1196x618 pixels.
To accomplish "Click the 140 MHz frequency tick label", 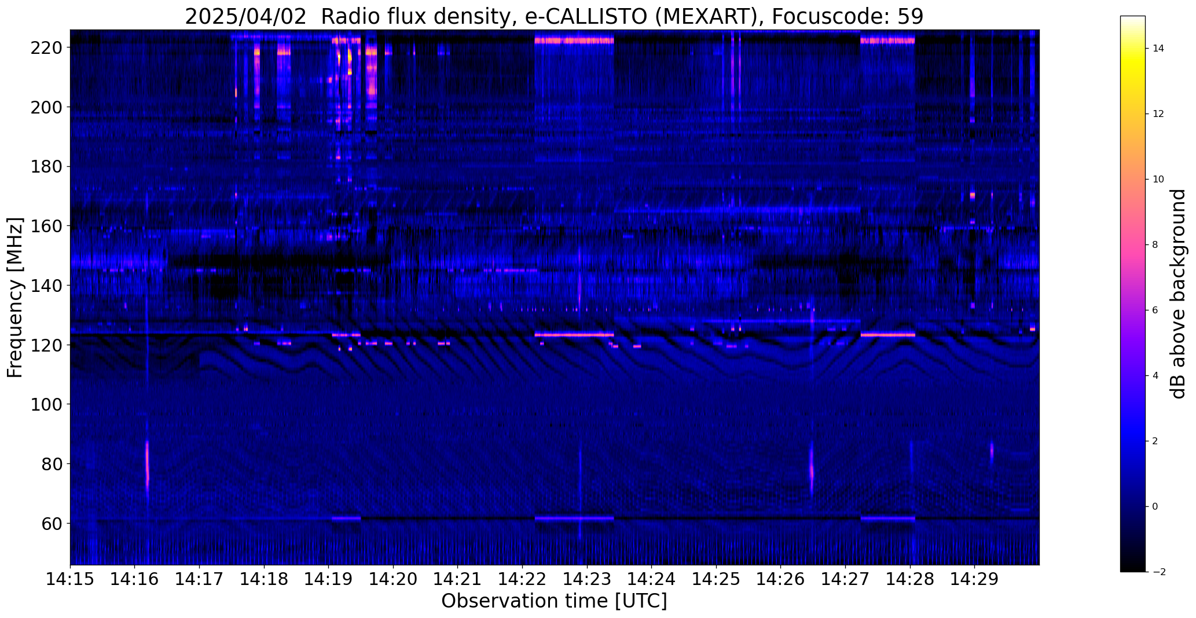I will [45, 286].
